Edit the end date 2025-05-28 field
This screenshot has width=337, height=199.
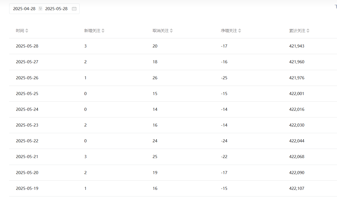(x=56, y=9)
